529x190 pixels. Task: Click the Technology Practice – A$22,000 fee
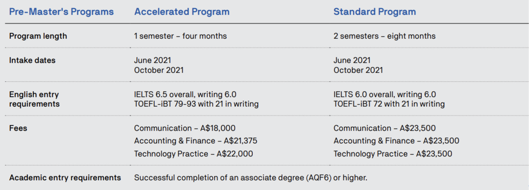tap(193, 154)
